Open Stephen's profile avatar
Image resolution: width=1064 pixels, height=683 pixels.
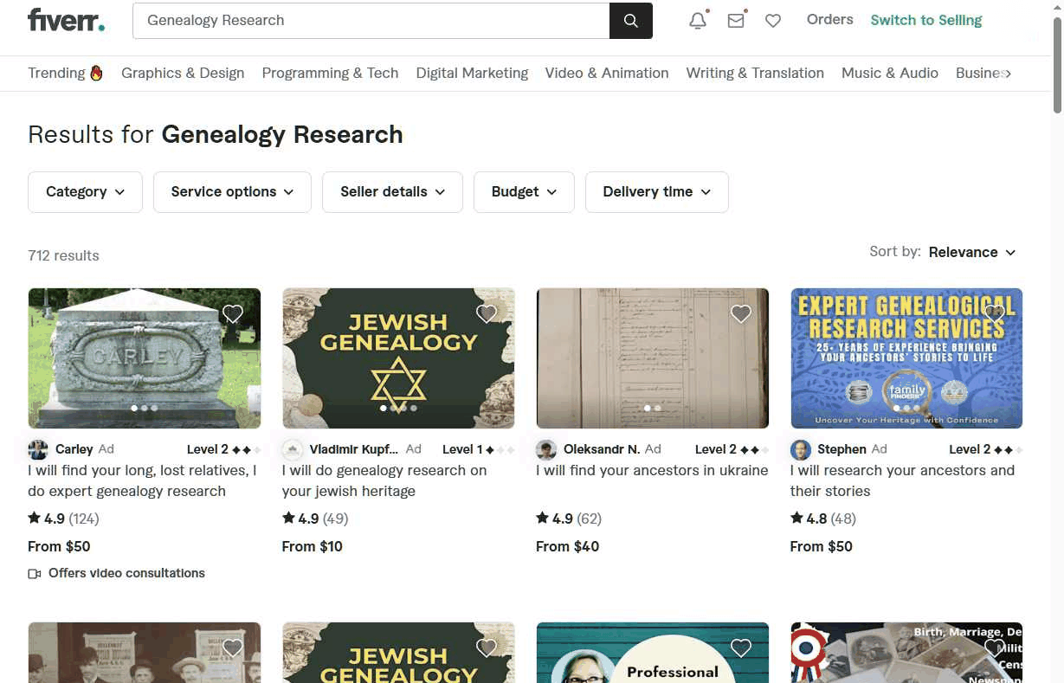tap(801, 449)
